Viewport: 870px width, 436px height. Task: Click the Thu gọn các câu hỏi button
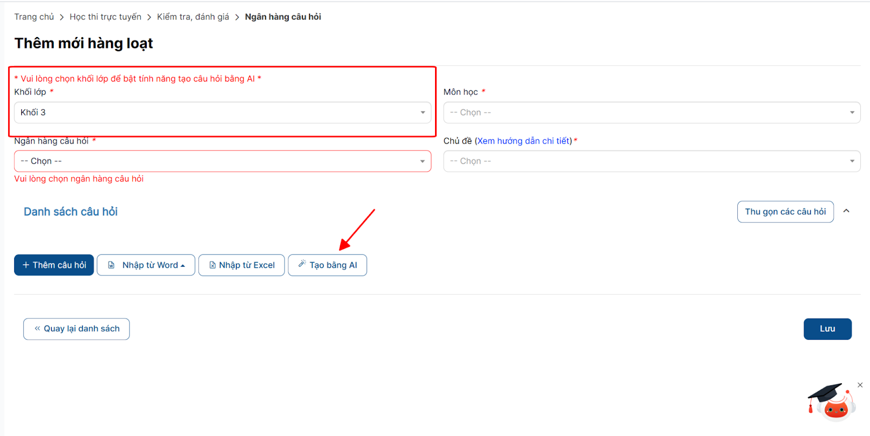[785, 211]
